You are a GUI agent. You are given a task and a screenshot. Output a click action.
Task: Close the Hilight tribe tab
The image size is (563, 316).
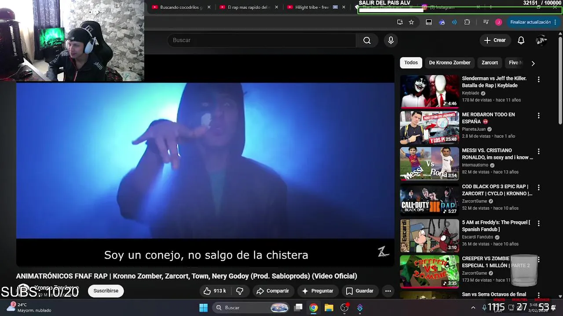344,7
